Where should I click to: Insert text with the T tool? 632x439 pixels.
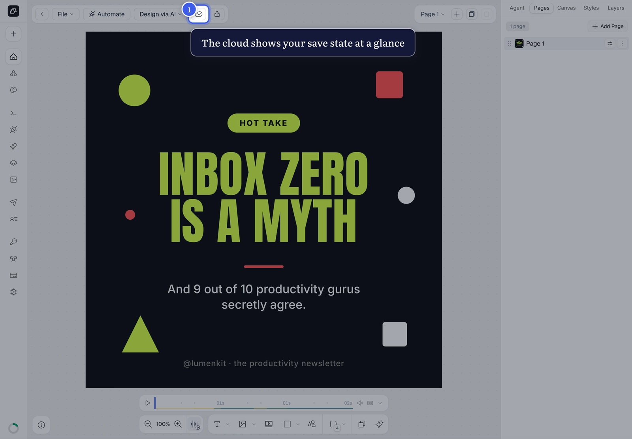point(217,424)
